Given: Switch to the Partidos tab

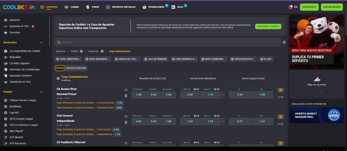Looking at the screenshot, I should 60,68.
